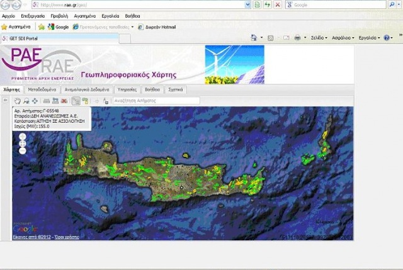Click the Αναζήτηση Αιτήματος search field

[x=156, y=101]
